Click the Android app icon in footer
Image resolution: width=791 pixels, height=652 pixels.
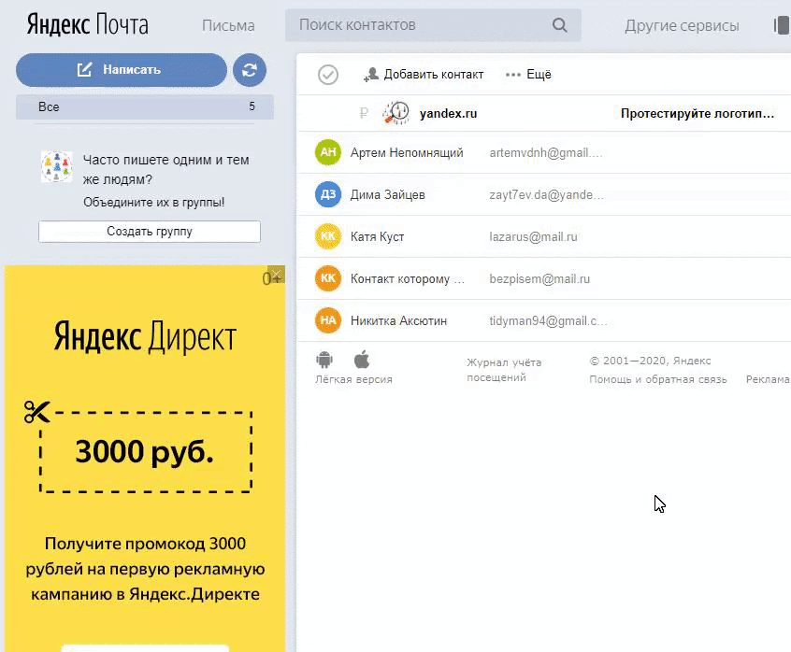[x=324, y=360]
